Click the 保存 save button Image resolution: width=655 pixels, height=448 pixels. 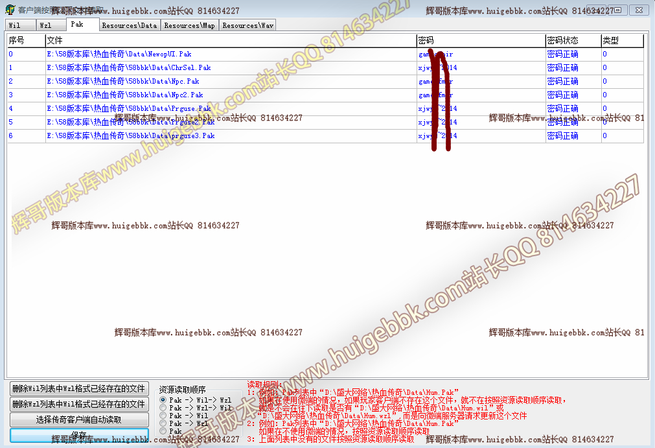(x=78, y=435)
